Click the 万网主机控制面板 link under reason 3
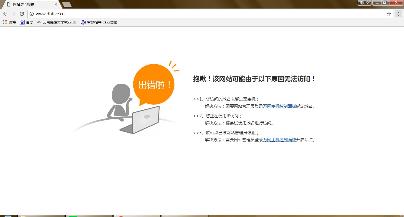This screenshot has width=404, height=217. 279,140
